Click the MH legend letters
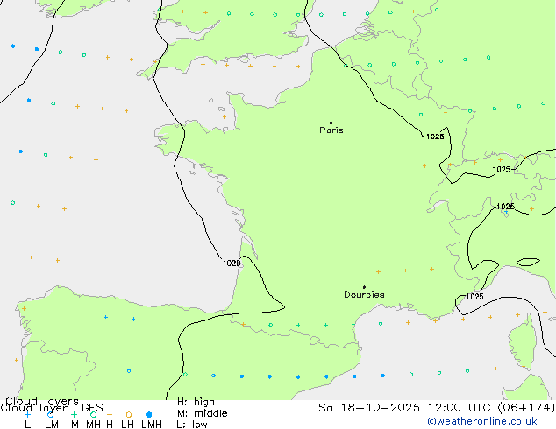 [x=93, y=425]
